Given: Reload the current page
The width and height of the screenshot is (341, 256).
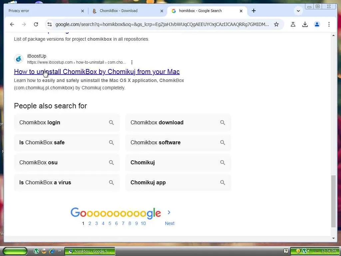Looking at the screenshot, I should pyautogui.click(x=36, y=24).
